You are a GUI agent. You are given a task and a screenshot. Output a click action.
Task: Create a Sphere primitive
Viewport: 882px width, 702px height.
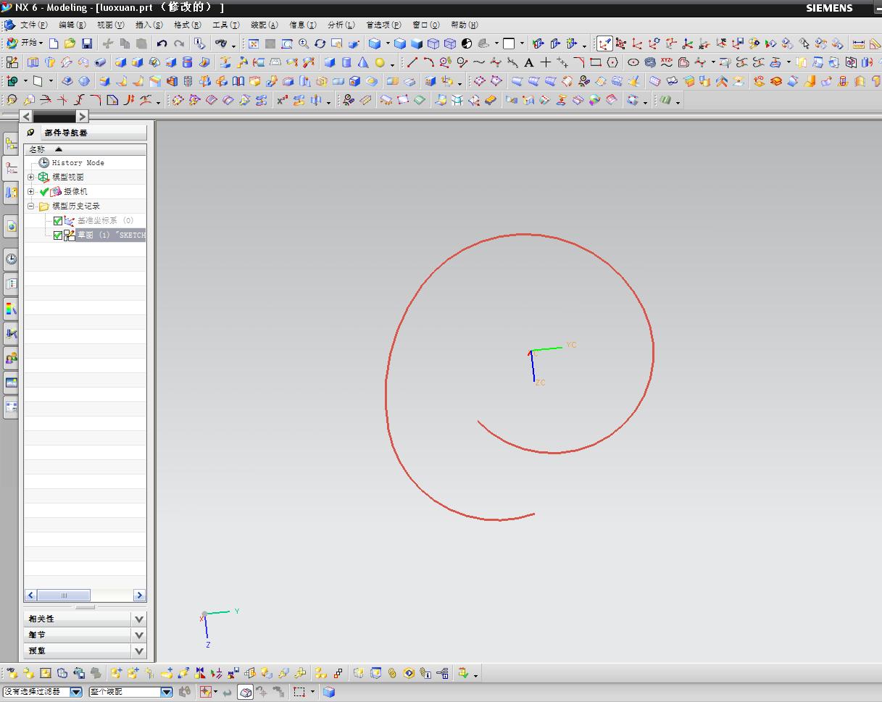pos(380,62)
